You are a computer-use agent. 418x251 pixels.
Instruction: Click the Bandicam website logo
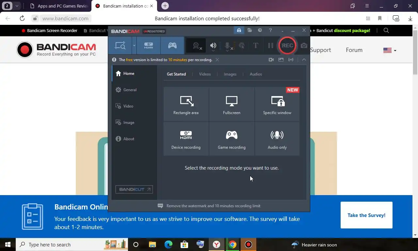[x=56, y=50]
